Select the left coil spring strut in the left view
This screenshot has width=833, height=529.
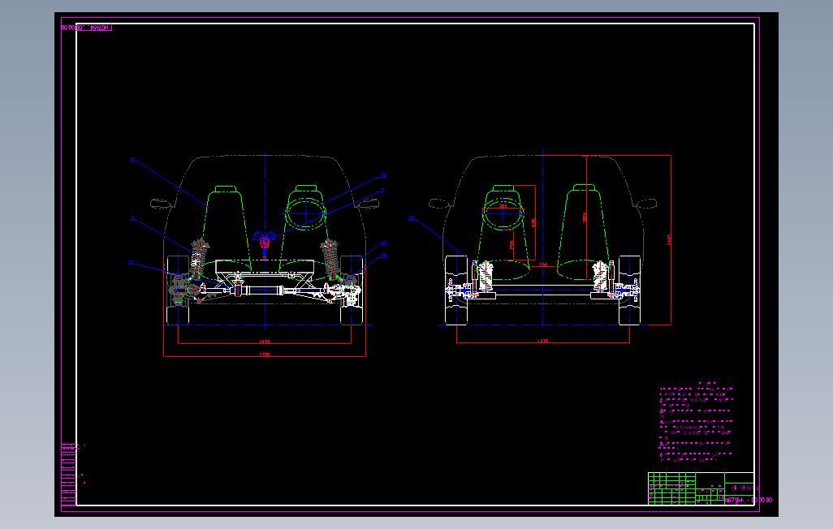pyautogui.click(x=199, y=259)
